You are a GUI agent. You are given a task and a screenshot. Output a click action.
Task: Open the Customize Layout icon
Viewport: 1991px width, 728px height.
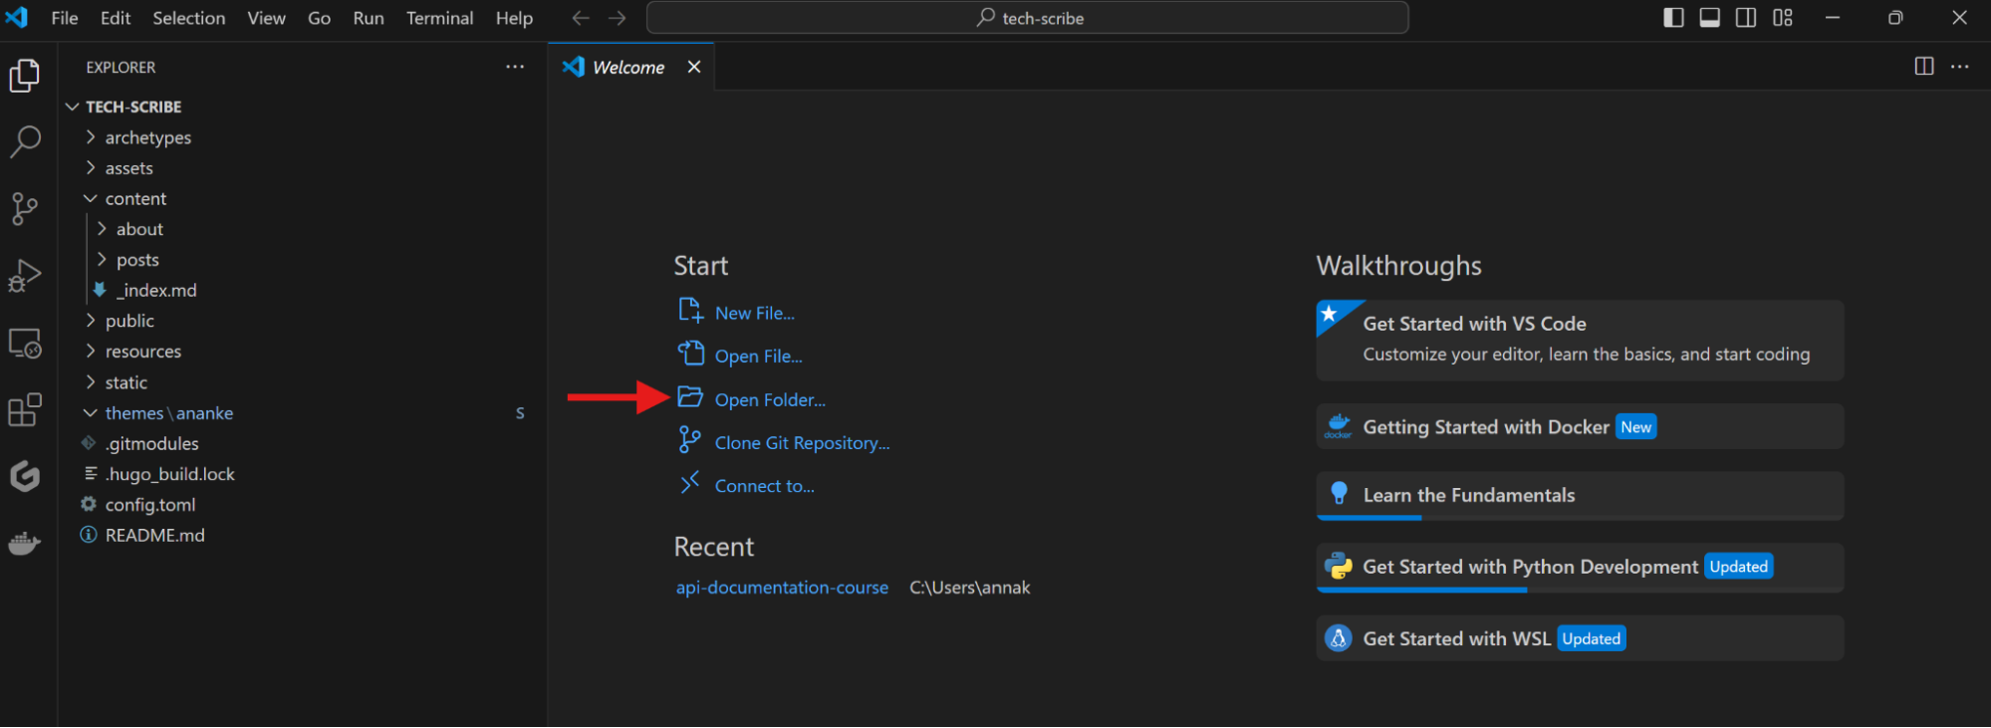[x=1783, y=18]
